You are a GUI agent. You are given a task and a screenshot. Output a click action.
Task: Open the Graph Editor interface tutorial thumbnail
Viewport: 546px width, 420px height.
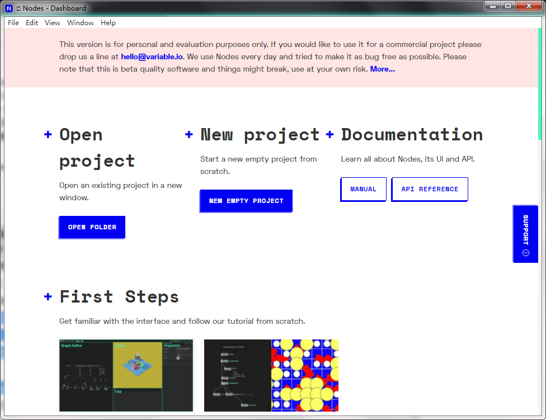[126, 375]
